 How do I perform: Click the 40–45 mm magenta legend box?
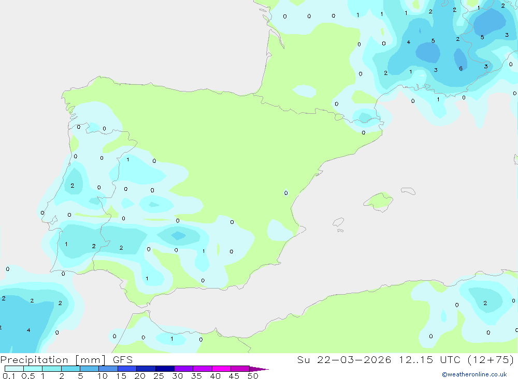tap(221, 369)
